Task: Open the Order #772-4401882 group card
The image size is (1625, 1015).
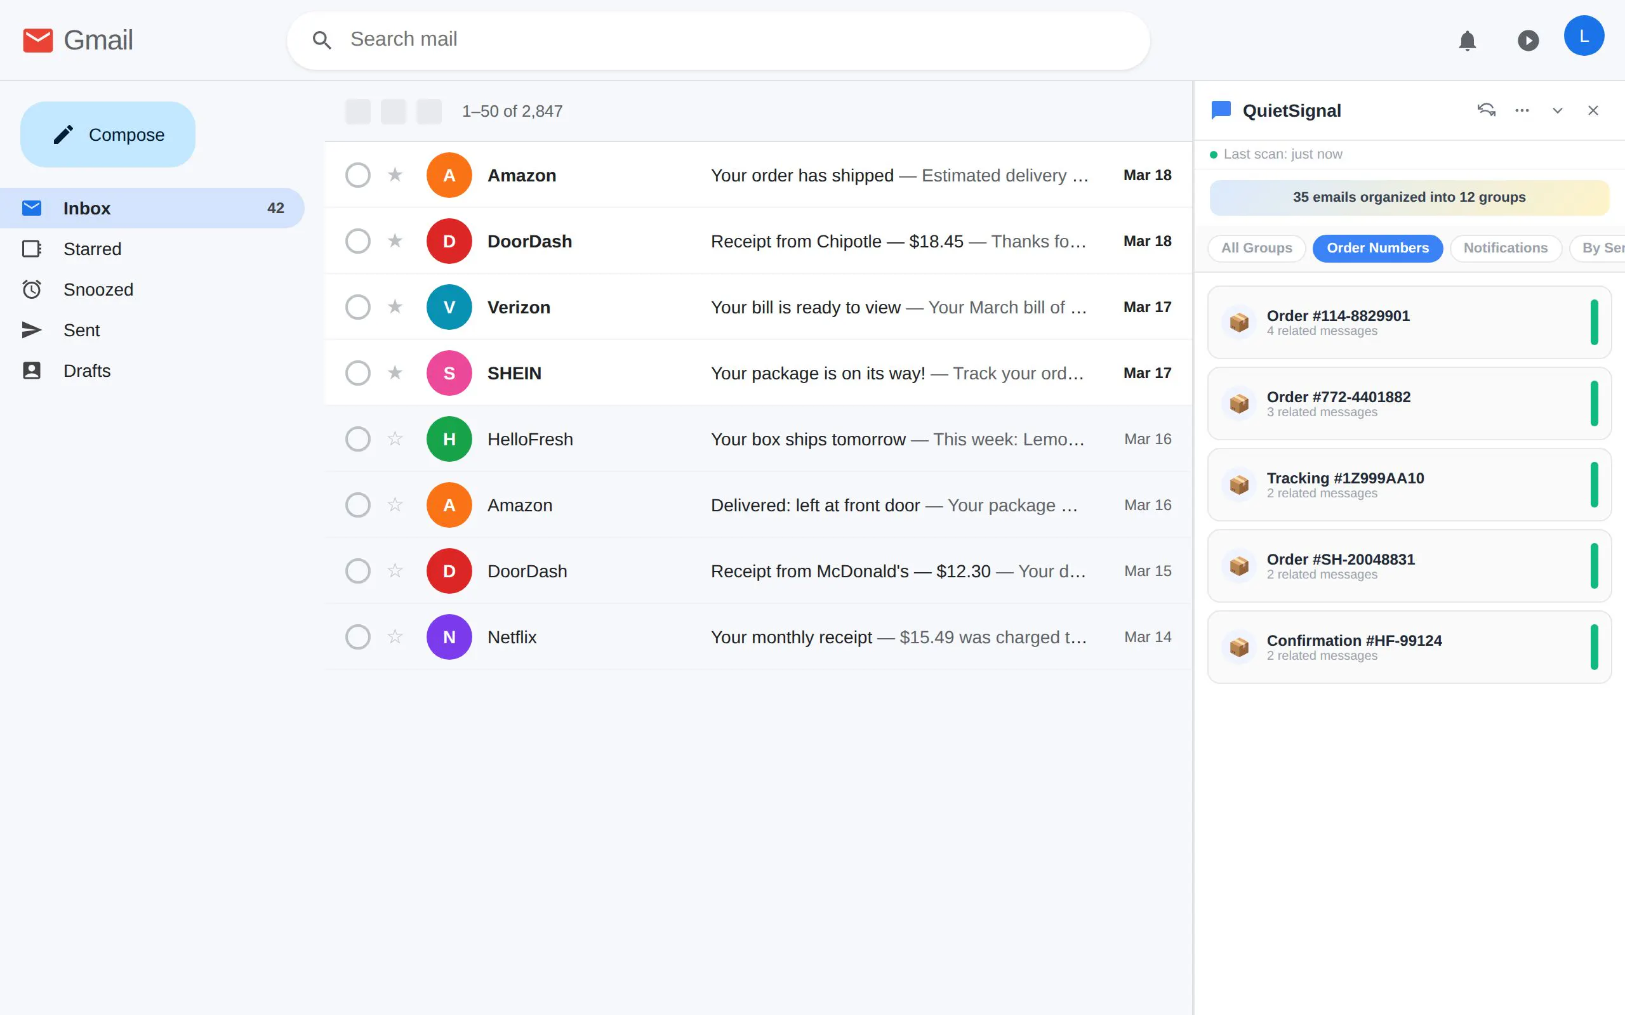Action: click(x=1409, y=403)
